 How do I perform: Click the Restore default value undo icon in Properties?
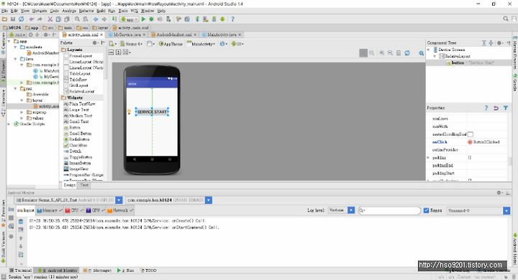pos(496,108)
